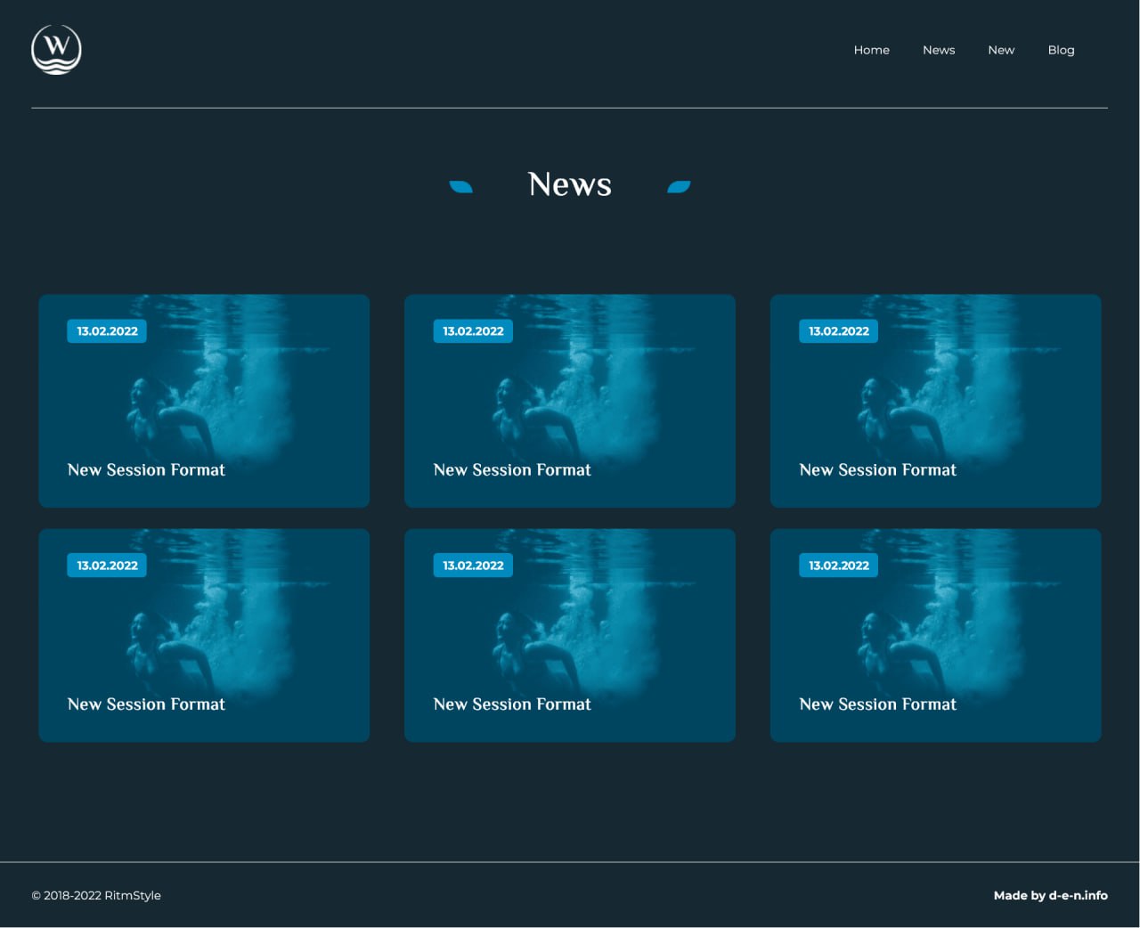This screenshot has height=928, width=1140.
Task: Click the large News page heading
Action: [570, 184]
